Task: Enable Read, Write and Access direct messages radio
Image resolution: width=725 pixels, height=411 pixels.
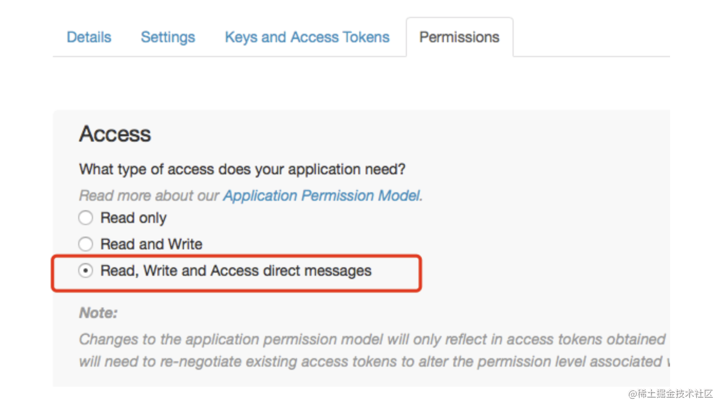Action: (85, 271)
